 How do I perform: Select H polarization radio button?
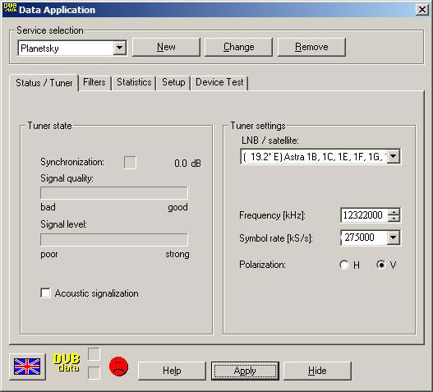(344, 265)
